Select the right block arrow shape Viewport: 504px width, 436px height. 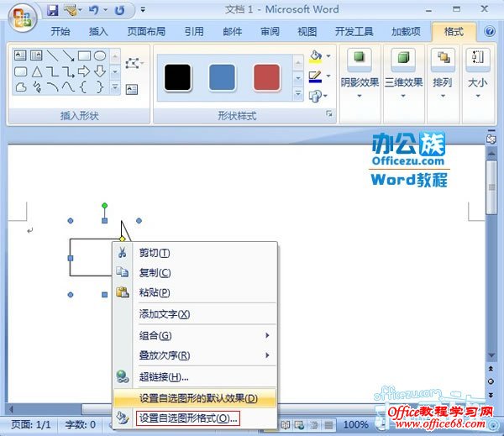(x=84, y=71)
